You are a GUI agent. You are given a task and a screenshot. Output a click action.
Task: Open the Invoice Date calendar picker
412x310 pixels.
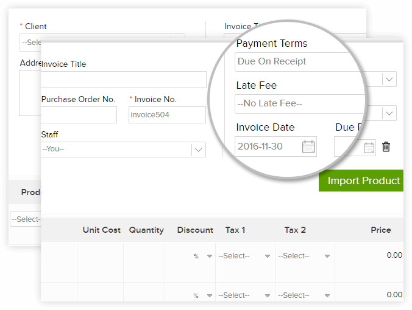click(x=308, y=146)
